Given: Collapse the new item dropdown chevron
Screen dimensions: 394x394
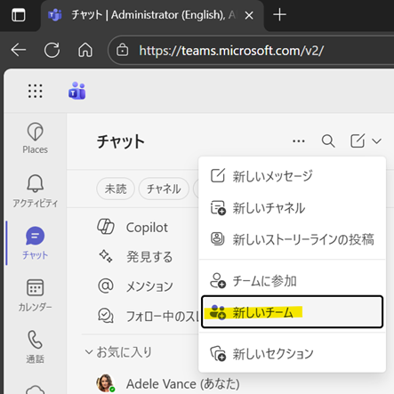Looking at the screenshot, I should pyautogui.click(x=376, y=141).
